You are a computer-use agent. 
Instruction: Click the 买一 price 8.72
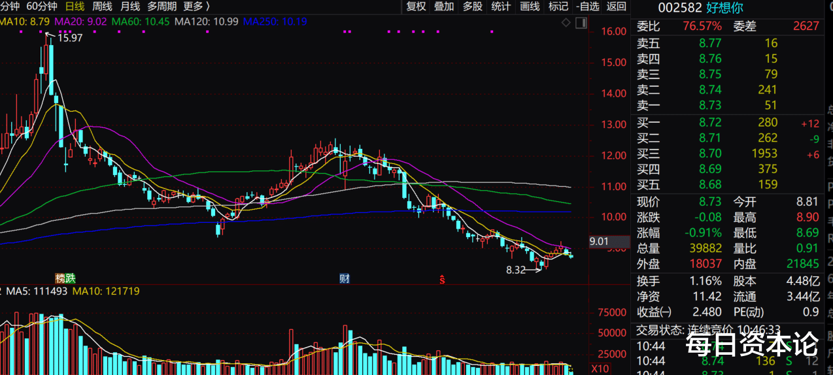tap(710, 122)
